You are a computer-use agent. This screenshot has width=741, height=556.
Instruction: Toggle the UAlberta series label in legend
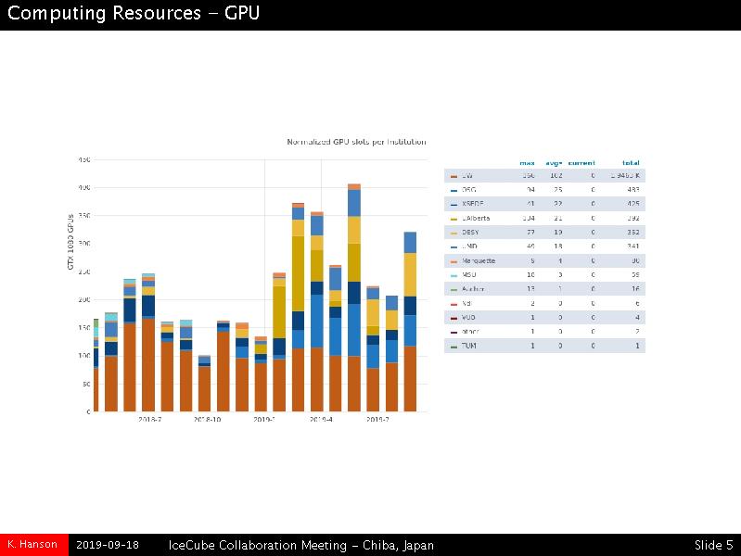tap(475, 218)
